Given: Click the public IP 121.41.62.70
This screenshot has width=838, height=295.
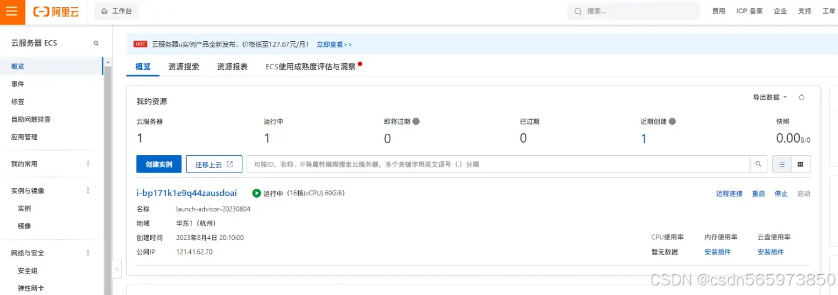Looking at the screenshot, I should [194, 252].
